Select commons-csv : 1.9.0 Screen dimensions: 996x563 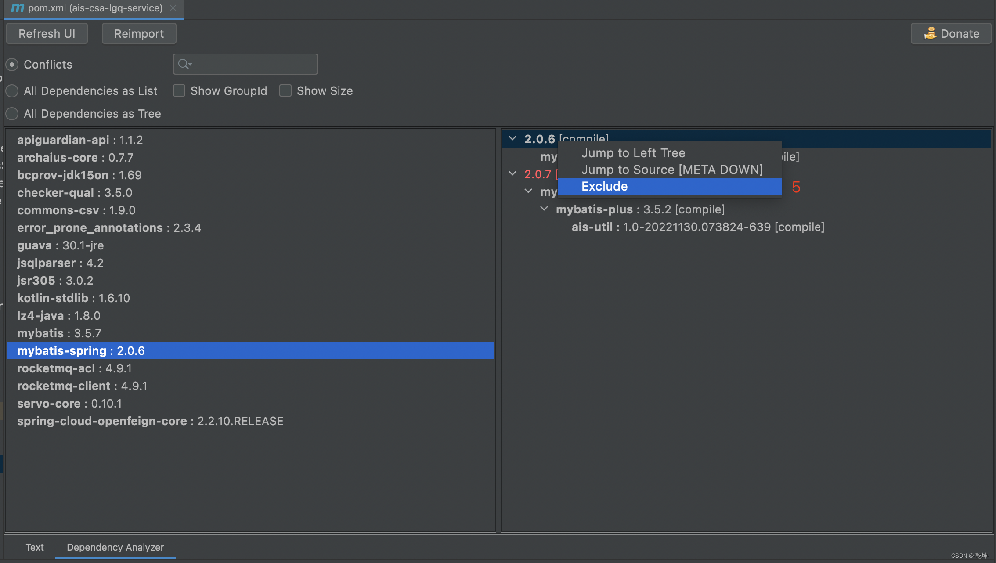coord(251,210)
